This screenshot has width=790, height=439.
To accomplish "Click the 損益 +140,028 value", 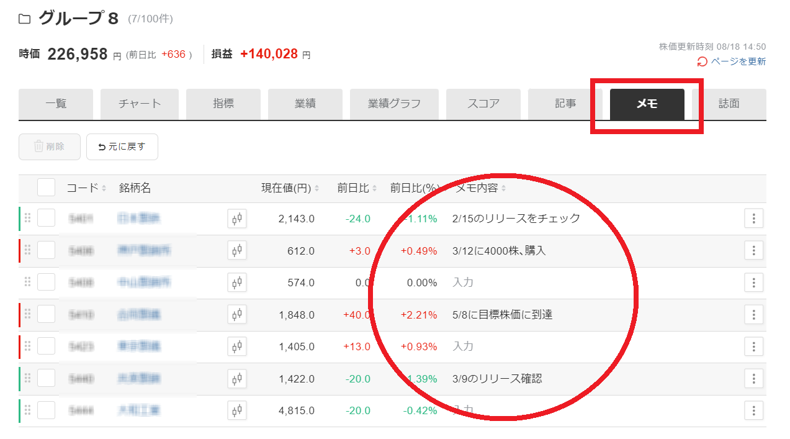I will 269,54.
